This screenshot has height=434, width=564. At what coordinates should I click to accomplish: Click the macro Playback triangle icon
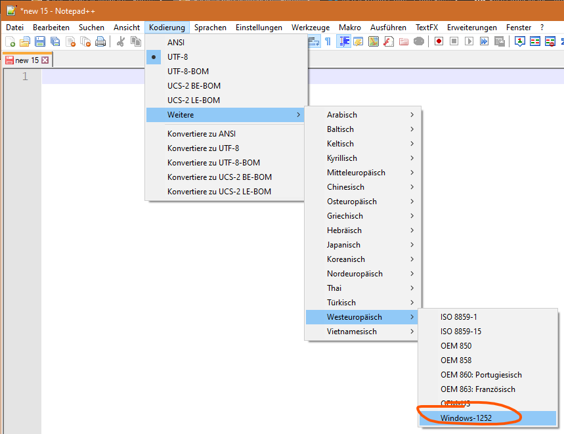tap(469, 42)
